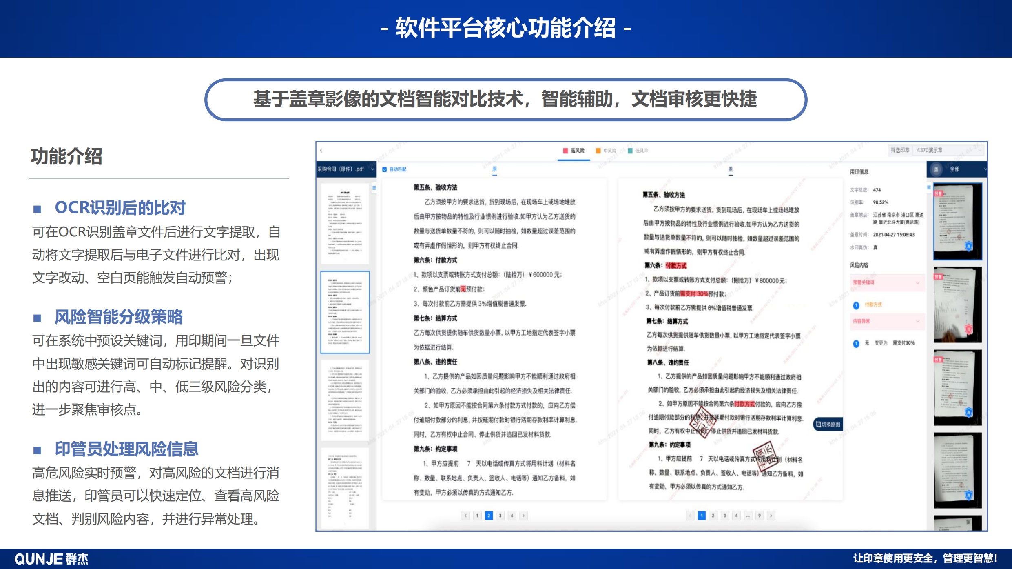Go to page 4 in right document pager
The height and width of the screenshot is (569, 1012).
pyautogui.click(x=736, y=516)
